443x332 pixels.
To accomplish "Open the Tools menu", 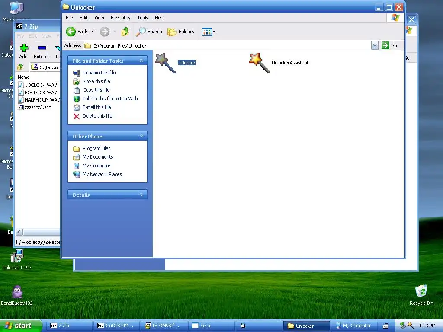I will [x=143, y=18].
